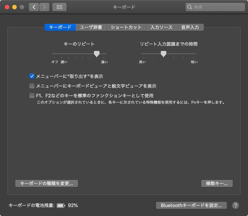Open the 修飾キー settings button
The image size is (248, 216).
coord(217,183)
